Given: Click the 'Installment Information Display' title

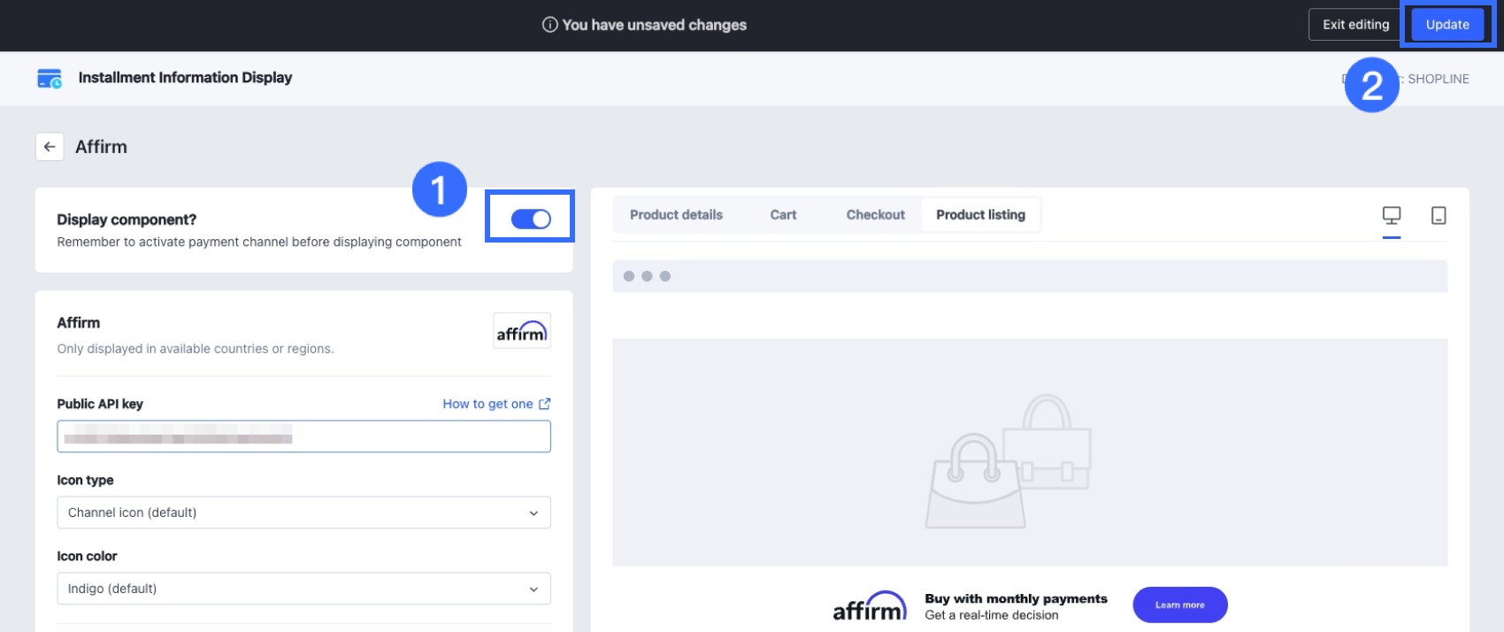Looking at the screenshot, I should (x=185, y=78).
